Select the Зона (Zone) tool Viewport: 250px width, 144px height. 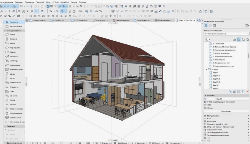14,91
